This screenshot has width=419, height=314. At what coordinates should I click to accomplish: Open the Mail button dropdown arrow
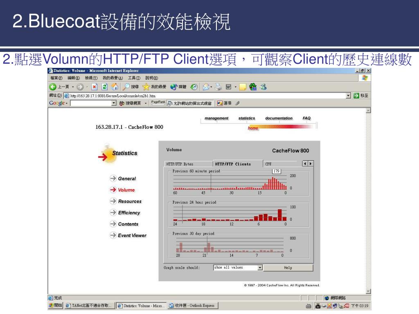click(212, 87)
